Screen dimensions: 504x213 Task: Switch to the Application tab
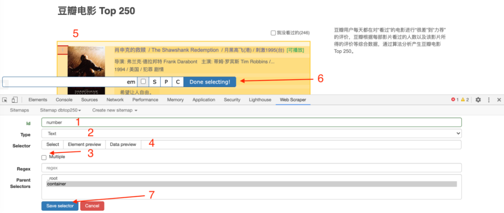click(203, 100)
